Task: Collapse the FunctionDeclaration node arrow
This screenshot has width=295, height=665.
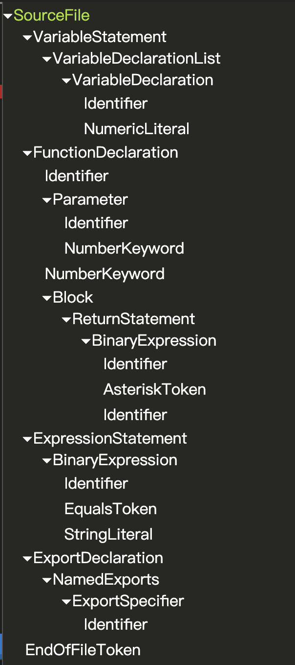Action: (27, 153)
